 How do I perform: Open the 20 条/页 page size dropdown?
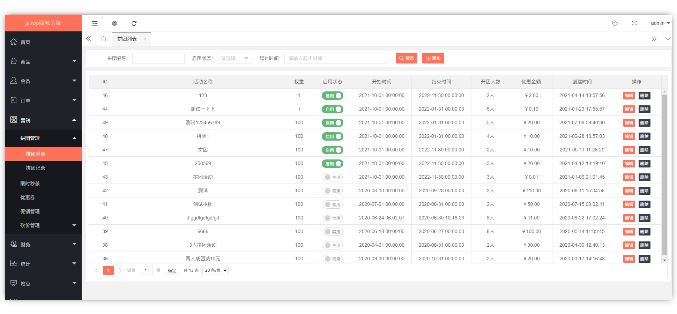coord(215,270)
